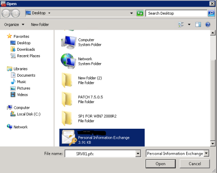Open the Organize menu
The height and width of the screenshot is (173, 217).
click(x=14, y=25)
